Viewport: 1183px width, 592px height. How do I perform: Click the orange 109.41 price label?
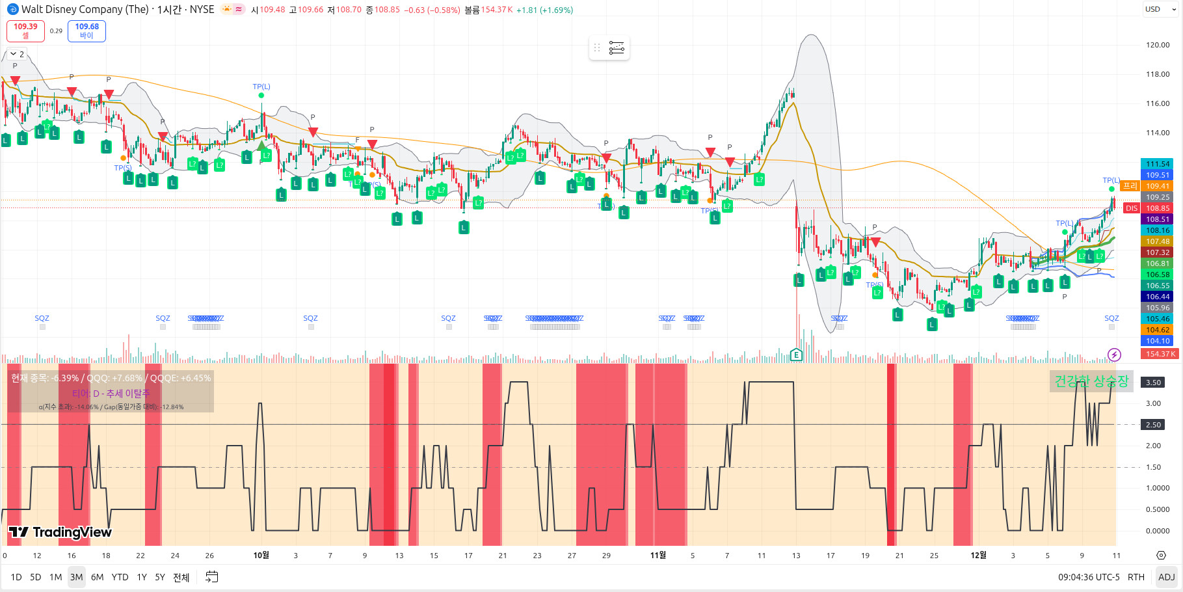[x=1158, y=186]
